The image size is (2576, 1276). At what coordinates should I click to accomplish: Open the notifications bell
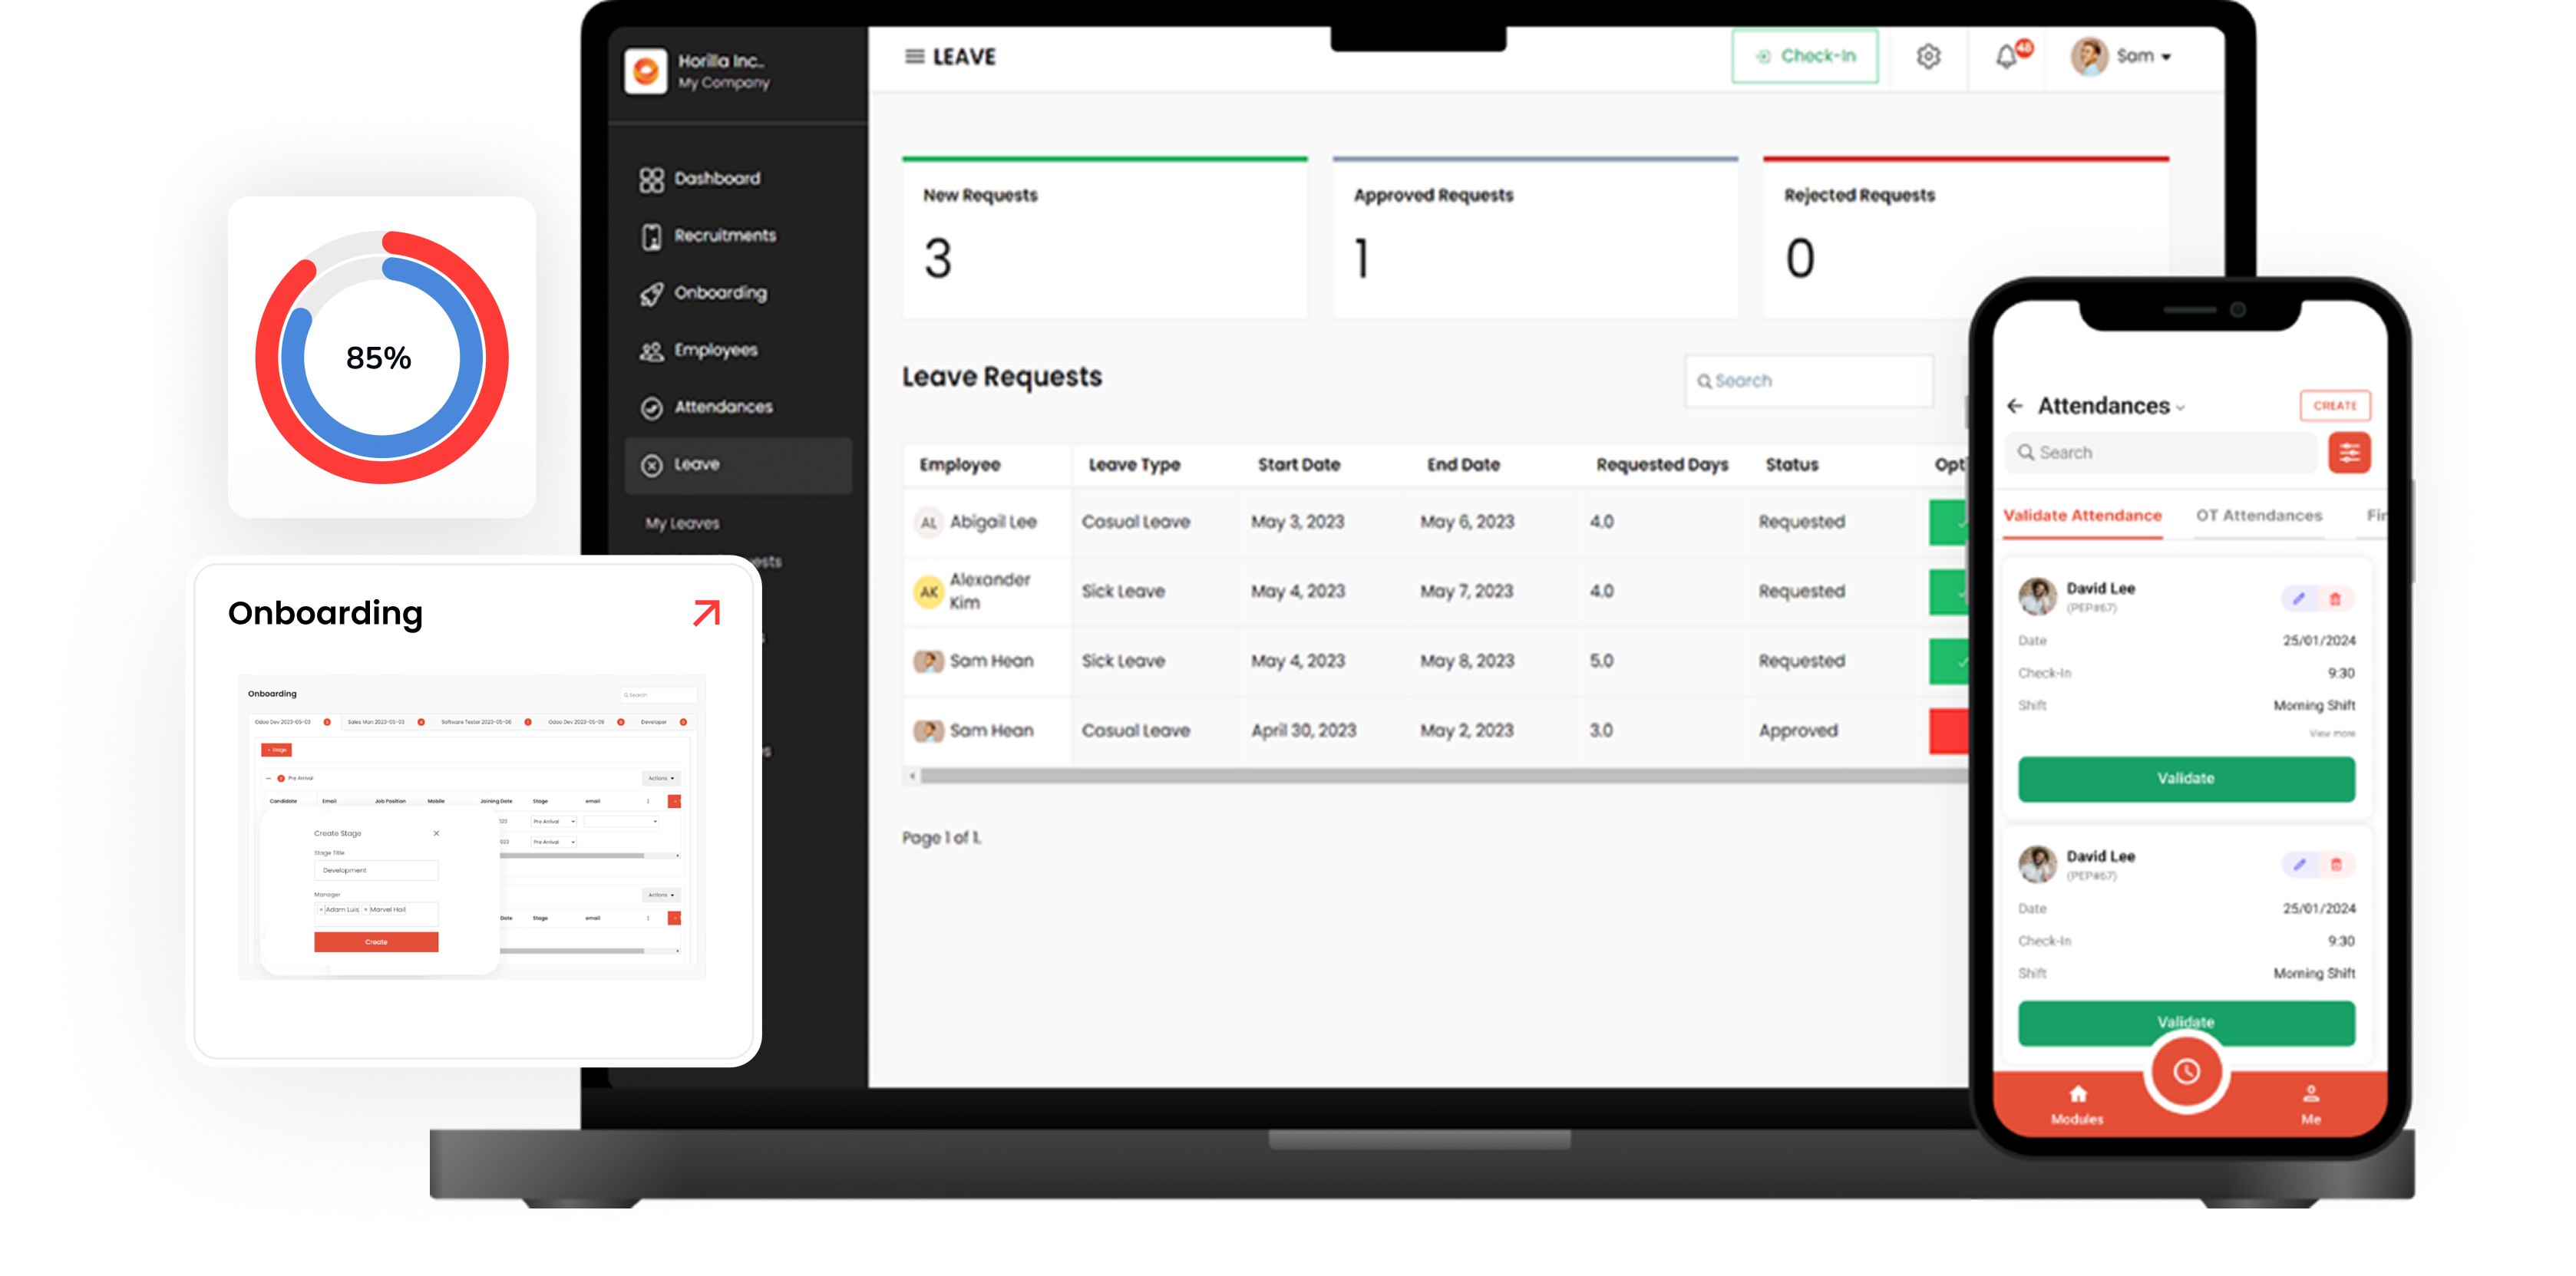point(2006,57)
